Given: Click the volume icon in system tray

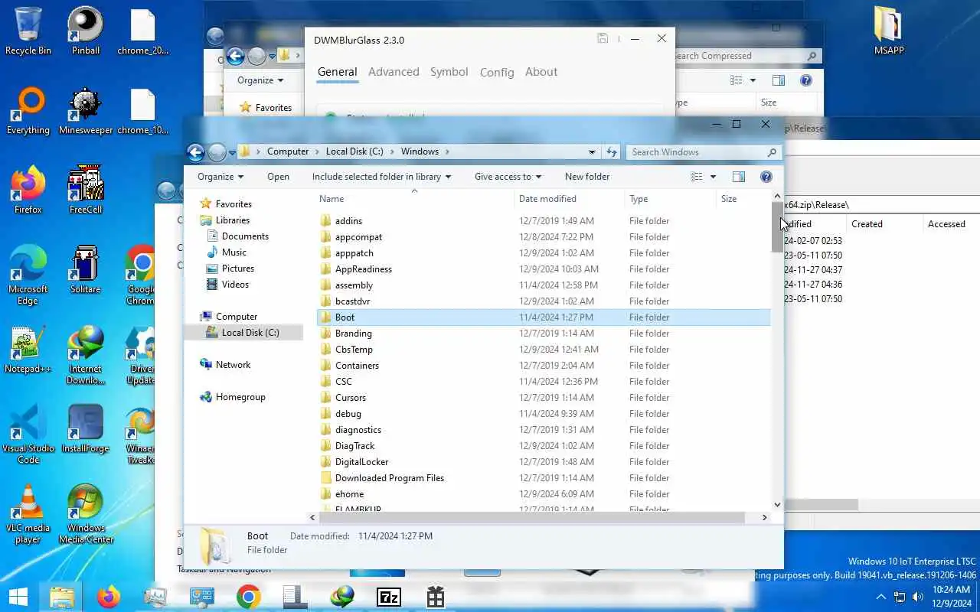Looking at the screenshot, I should point(918,597).
